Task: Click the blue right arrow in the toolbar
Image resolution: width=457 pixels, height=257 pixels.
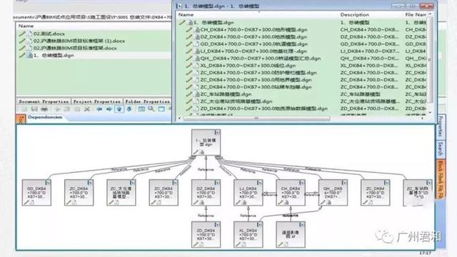Action: point(109,109)
